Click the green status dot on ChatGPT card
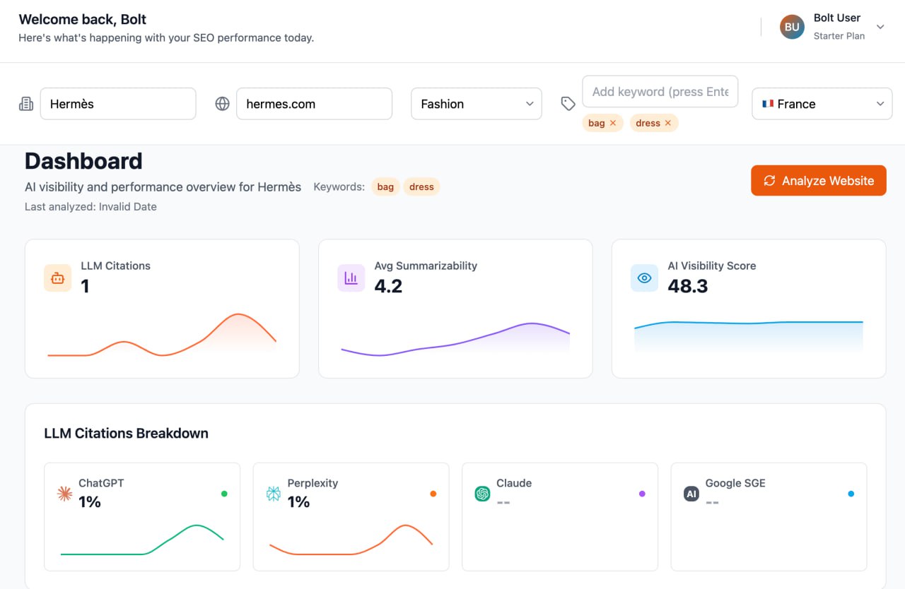Image resolution: width=905 pixels, height=589 pixels. tap(224, 494)
